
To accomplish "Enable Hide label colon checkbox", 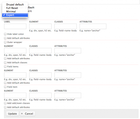I will click(x=5, y=34).
